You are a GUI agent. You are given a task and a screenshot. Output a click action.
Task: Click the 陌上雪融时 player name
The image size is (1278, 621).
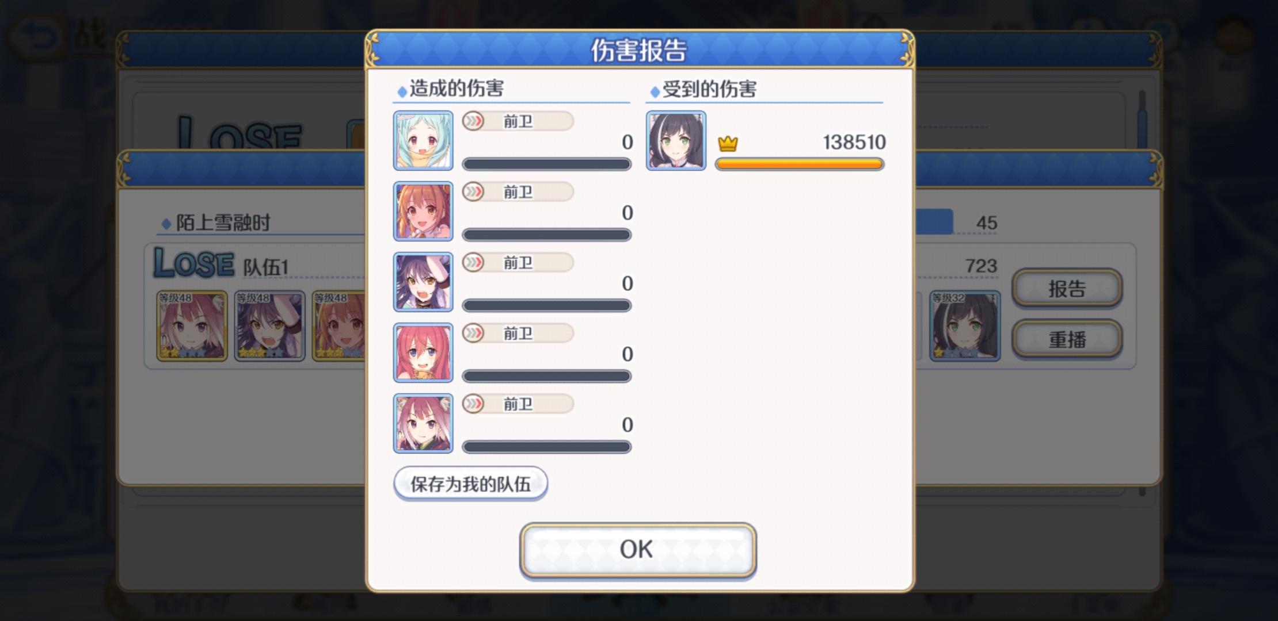tap(223, 223)
